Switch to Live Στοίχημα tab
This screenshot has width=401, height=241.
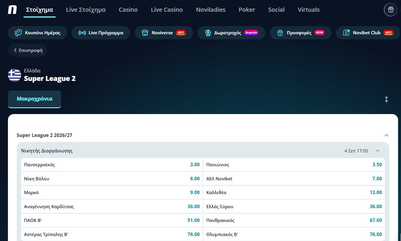(x=86, y=10)
